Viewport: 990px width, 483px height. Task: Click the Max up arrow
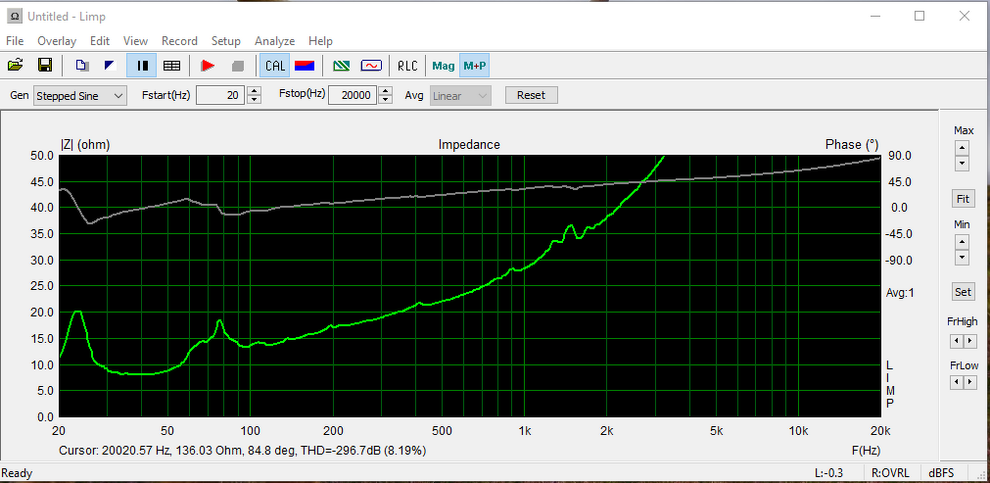click(962, 148)
